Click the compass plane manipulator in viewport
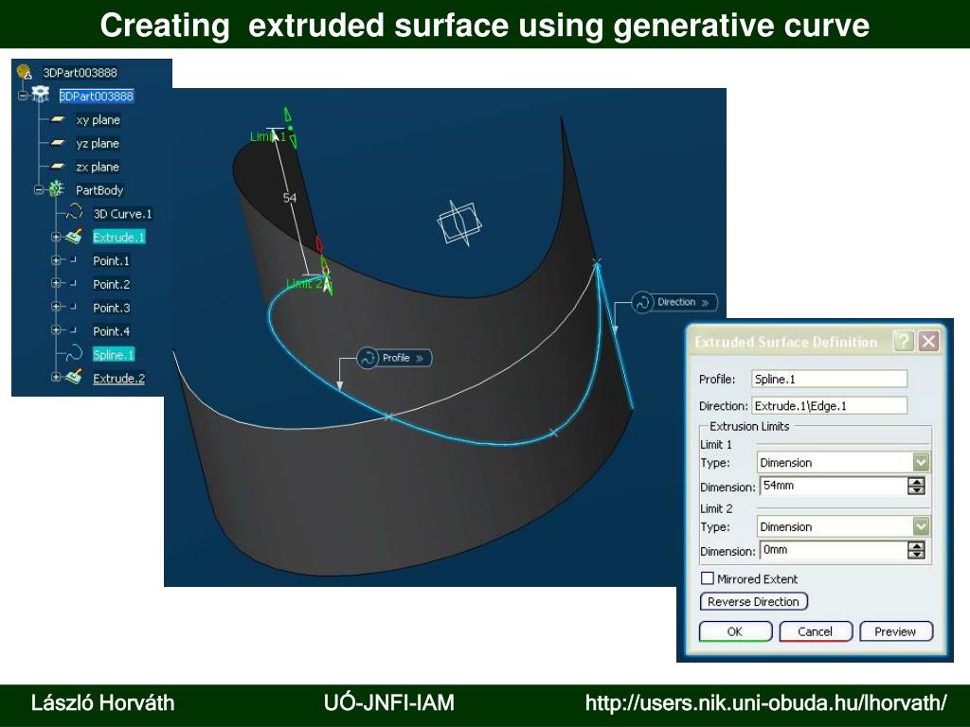Screen dimensions: 970x727 (459, 223)
